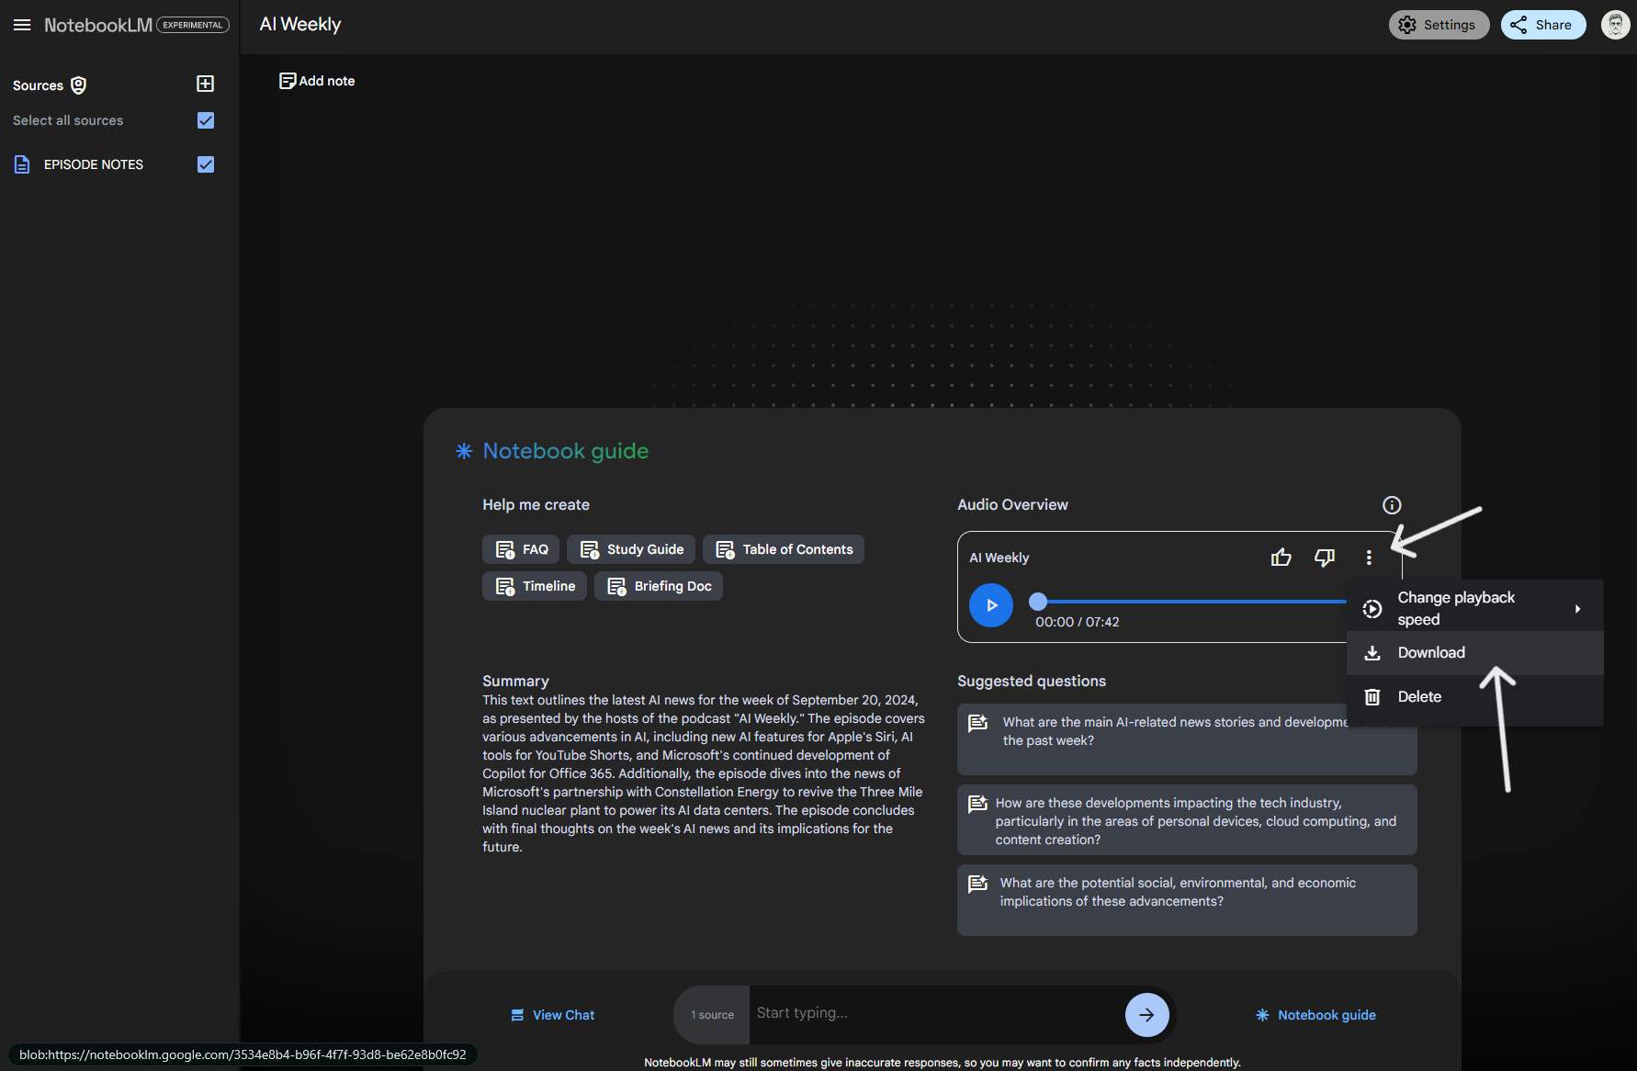Select Download from the audio menu
The width and height of the screenshot is (1637, 1071).
[x=1475, y=653]
